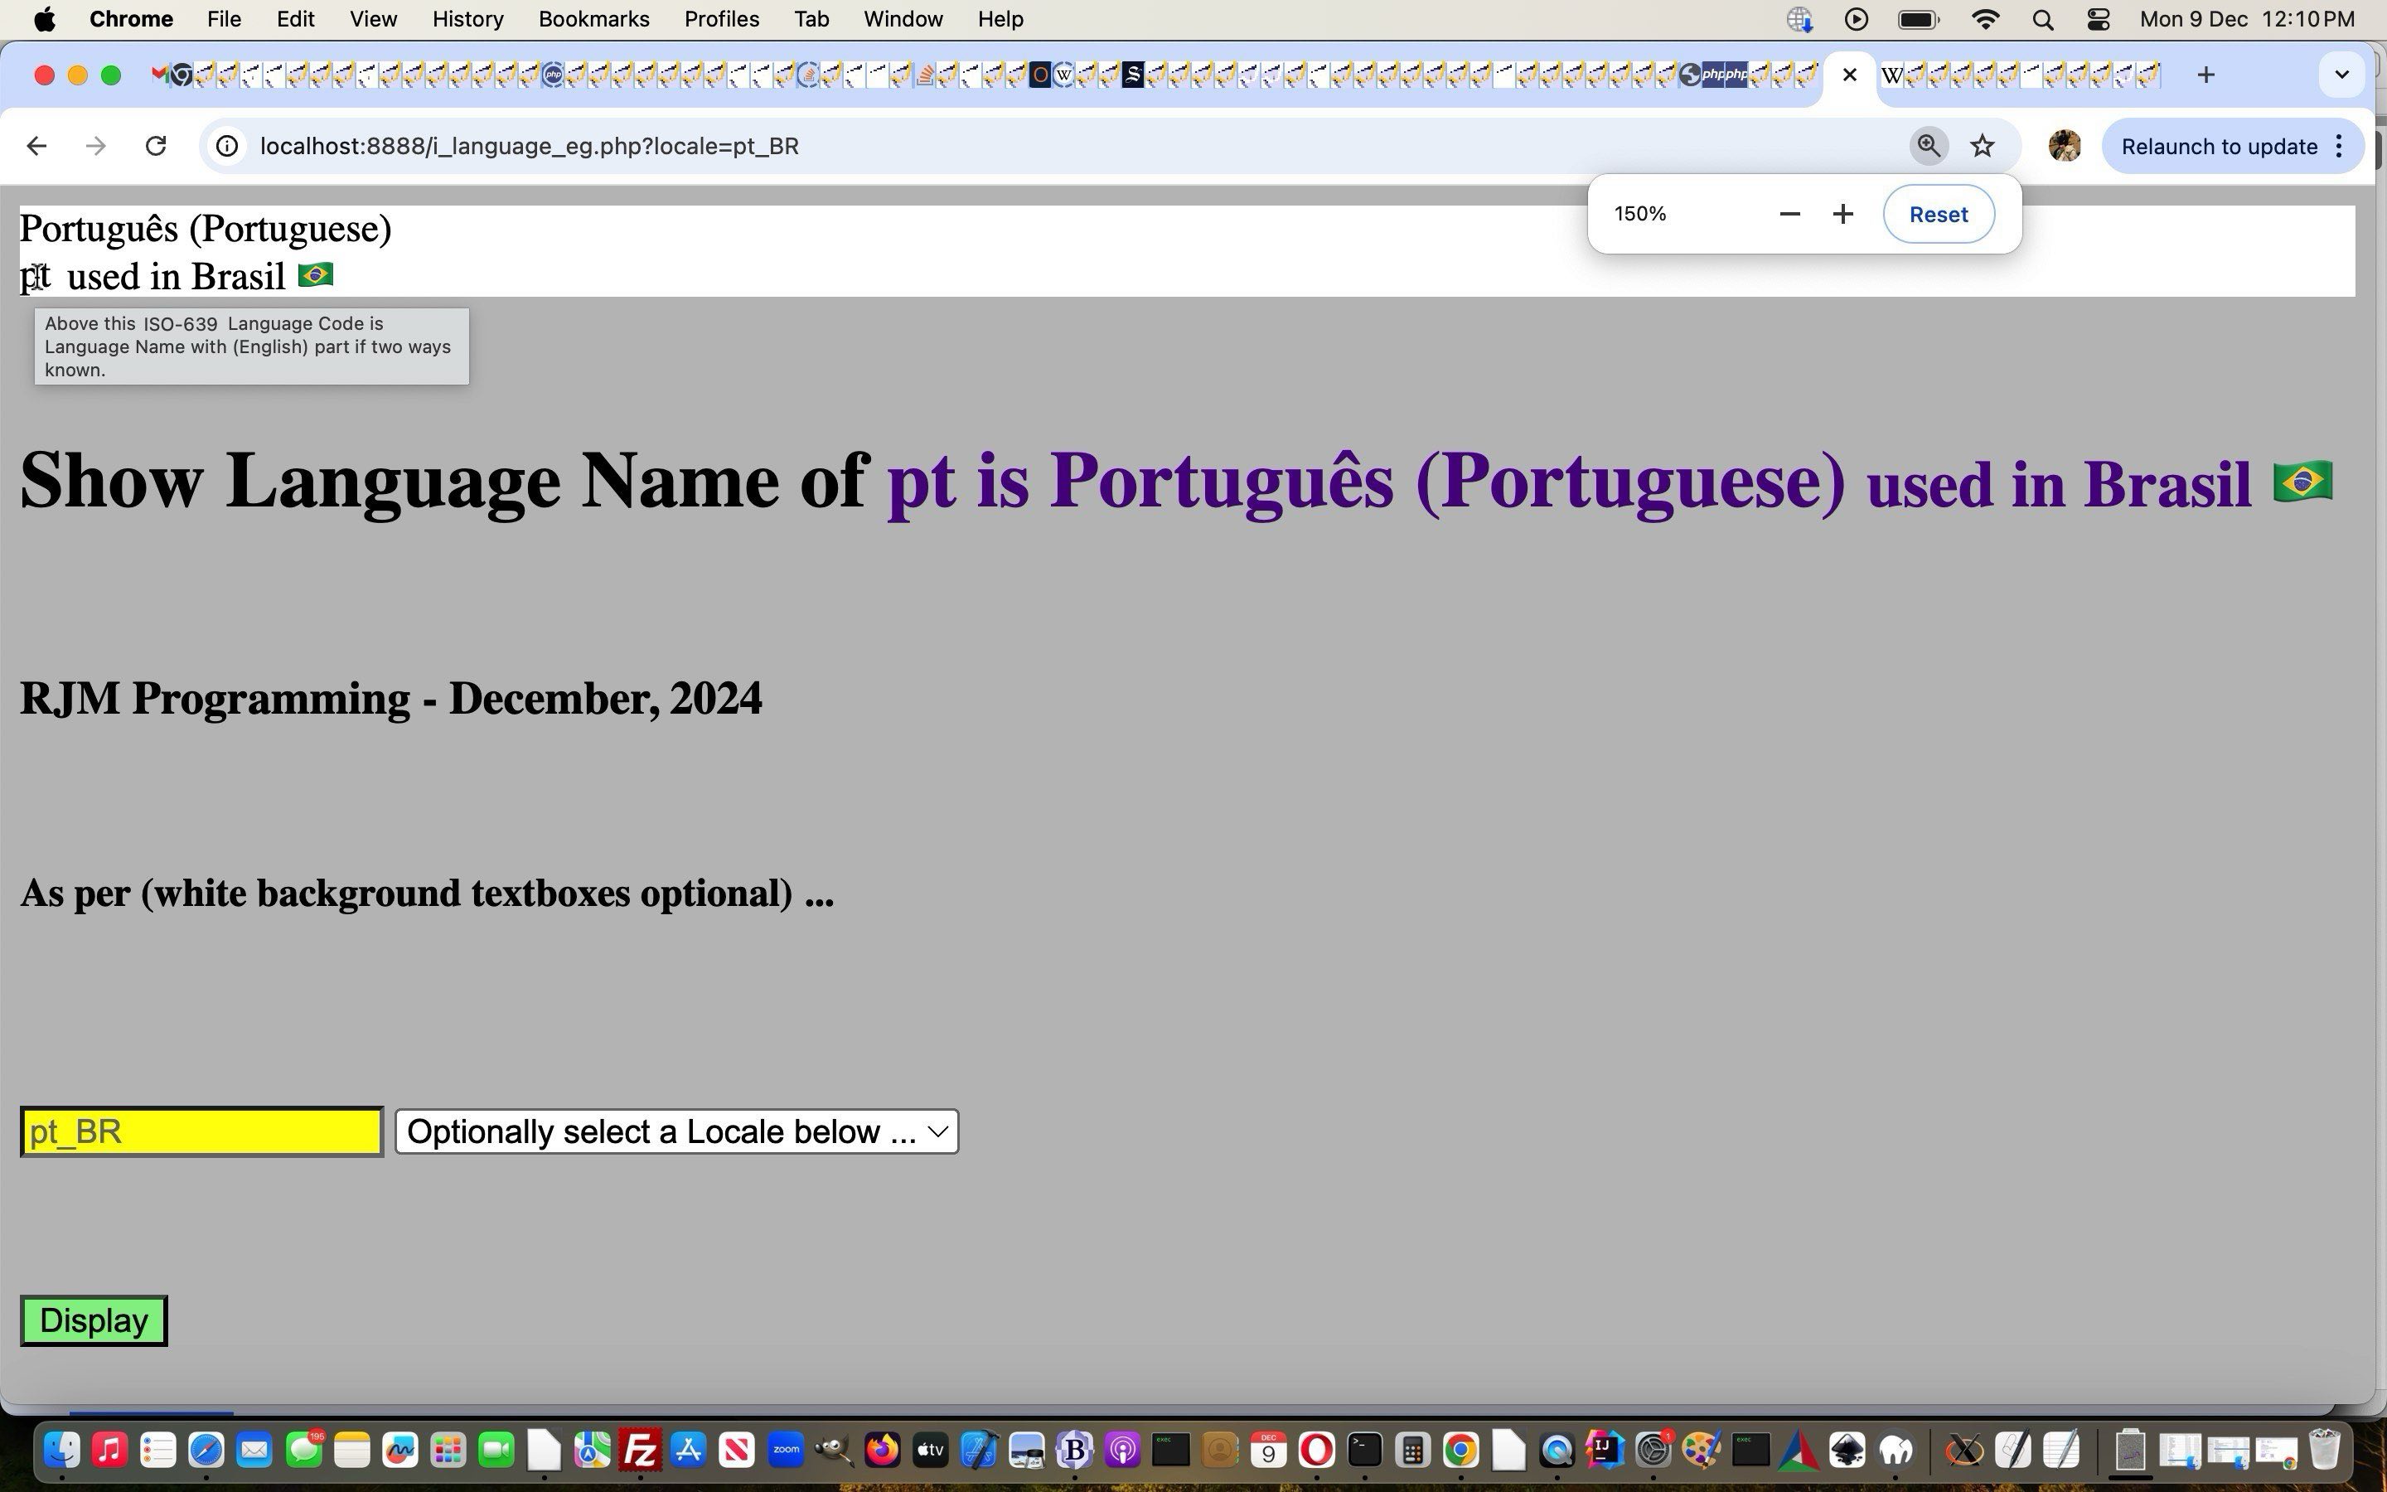Reload the current page
Screen dimensions: 2387x1492
coord(156,146)
